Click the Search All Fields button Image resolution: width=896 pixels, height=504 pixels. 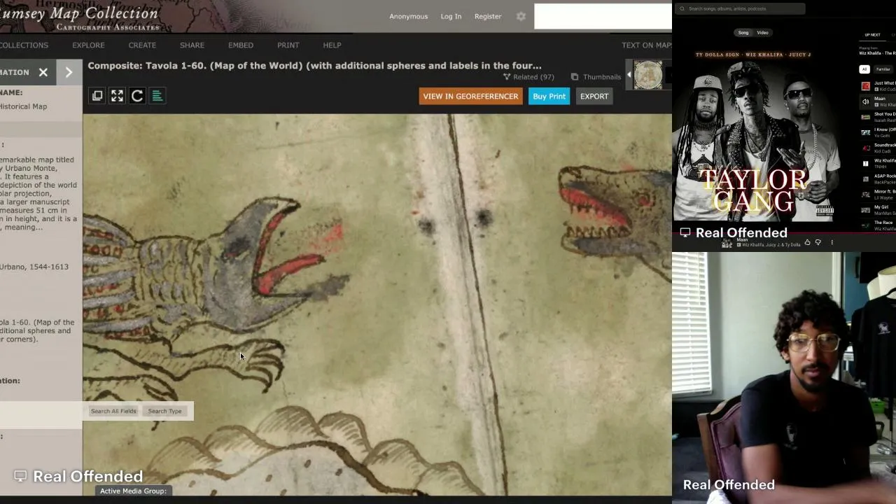point(113,411)
